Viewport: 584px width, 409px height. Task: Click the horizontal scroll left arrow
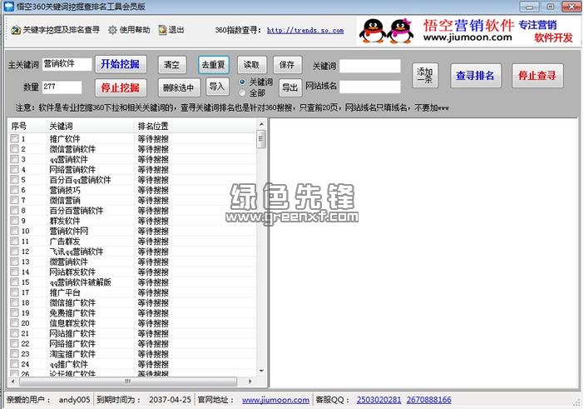(x=13, y=382)
